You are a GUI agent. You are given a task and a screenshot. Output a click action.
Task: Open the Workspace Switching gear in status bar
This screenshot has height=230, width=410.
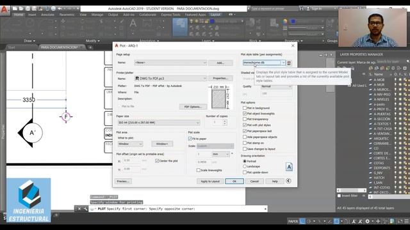(367, 221)
